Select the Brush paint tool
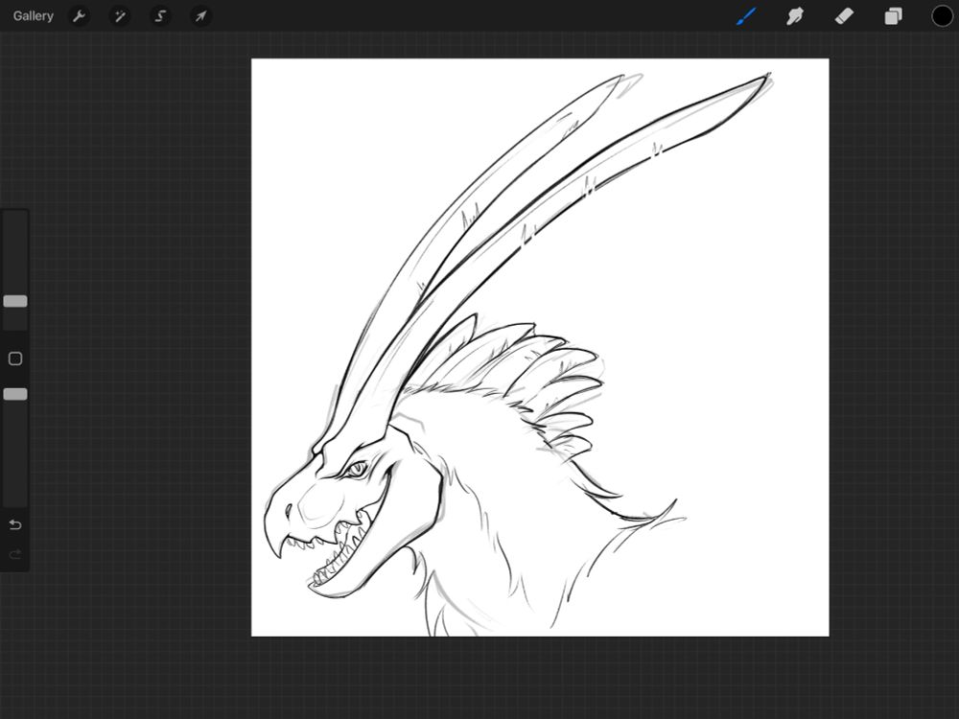This screenshot has width=959, height=719. coord(746,16)
